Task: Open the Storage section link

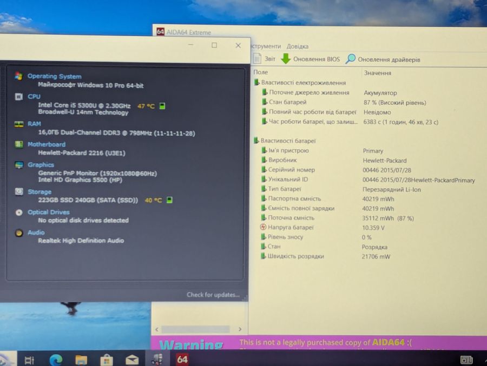Action: click(x=40, y=192)
